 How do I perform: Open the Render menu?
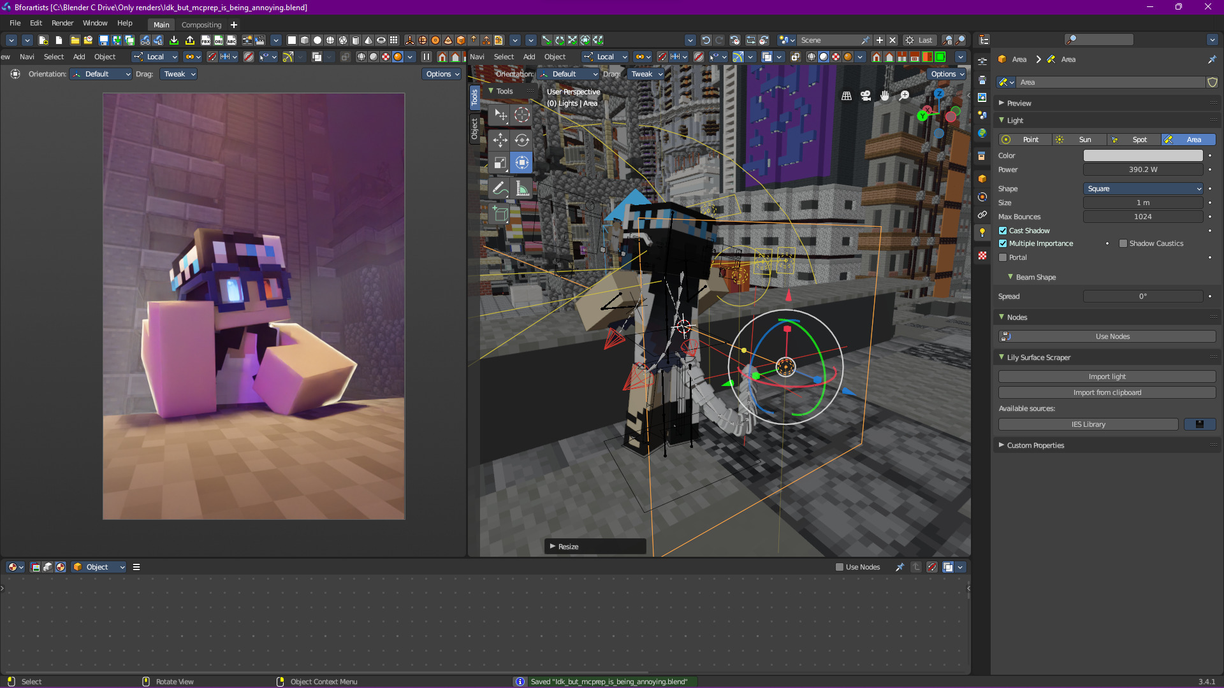62,23
